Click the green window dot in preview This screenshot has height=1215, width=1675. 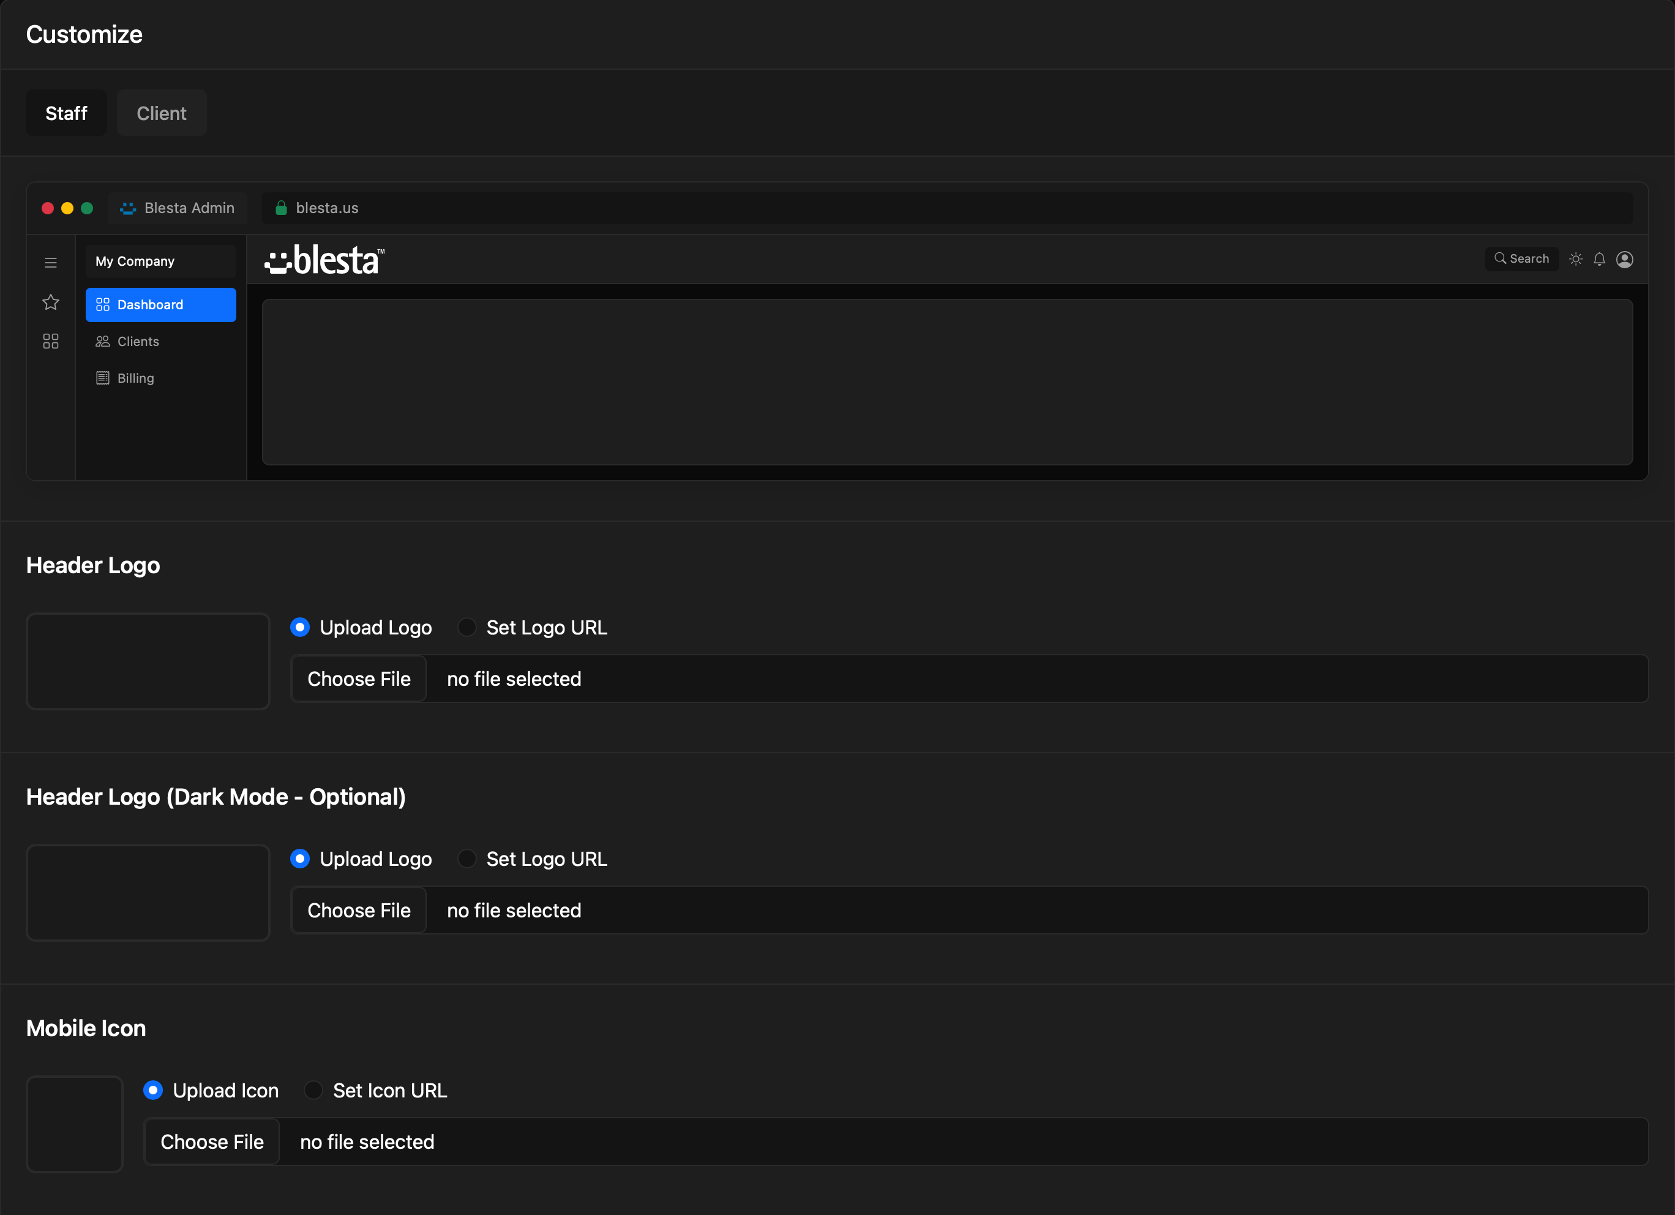tap(87, 208)
